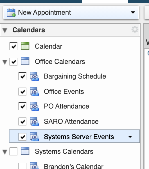Collapse the Systems Calendars tree group

tap(5, 152)
